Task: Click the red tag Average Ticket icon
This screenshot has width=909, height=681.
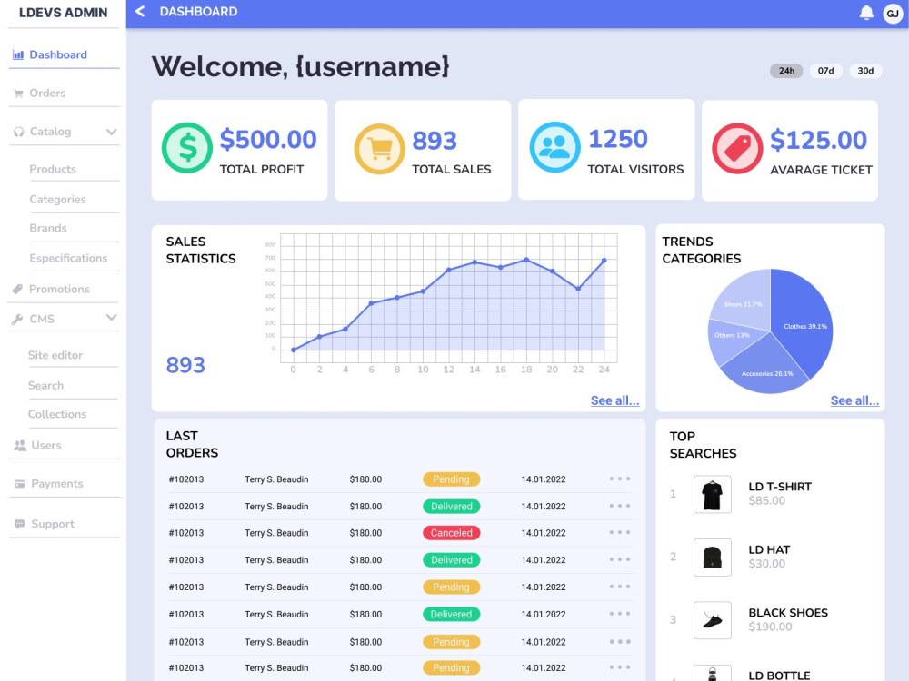Action: pos(737,148)
